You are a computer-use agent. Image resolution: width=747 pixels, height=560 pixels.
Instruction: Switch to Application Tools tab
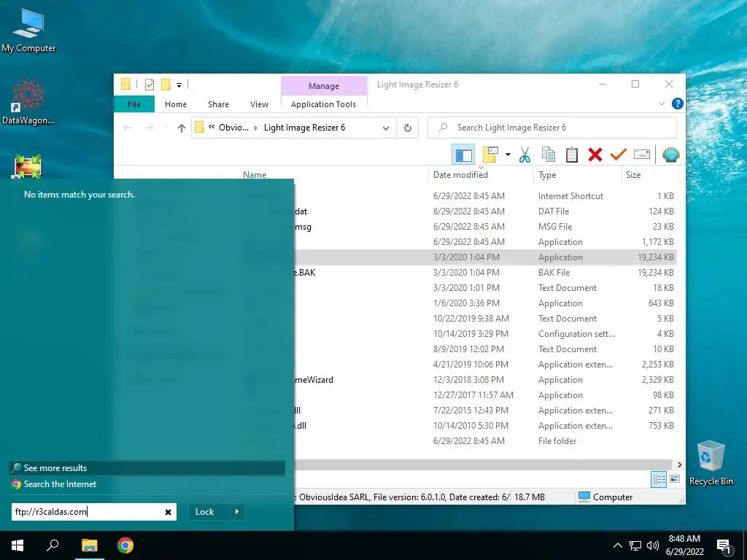tap(323, 104)
